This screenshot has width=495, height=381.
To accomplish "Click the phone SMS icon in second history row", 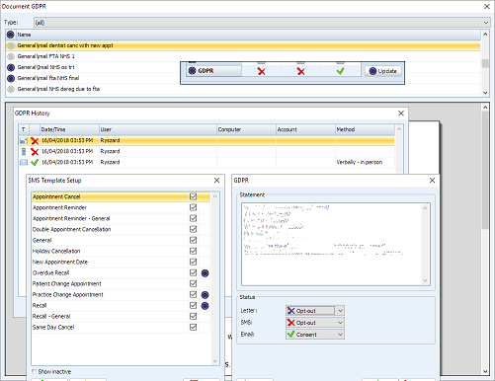I will click(x=24, y=151).
